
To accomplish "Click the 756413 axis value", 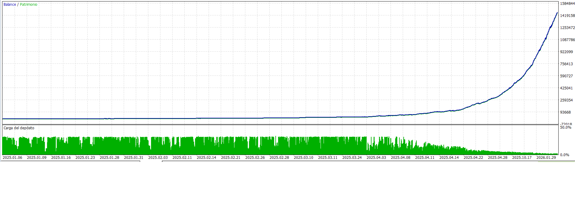I will (566, 64).
